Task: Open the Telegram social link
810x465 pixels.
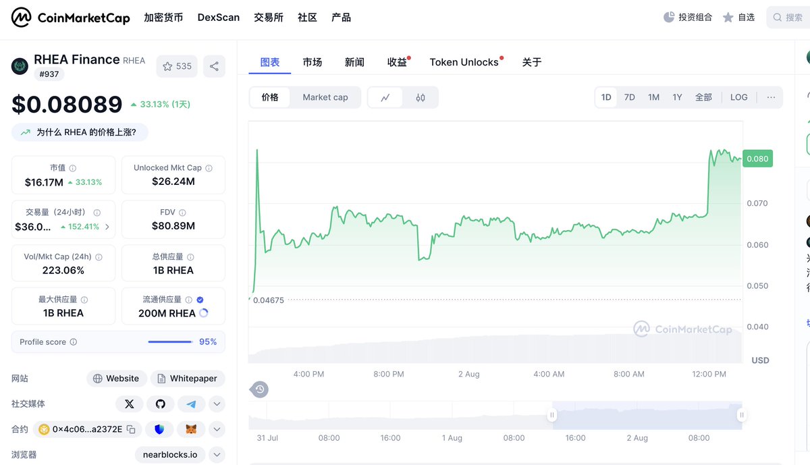Action: tap(192, 404)
